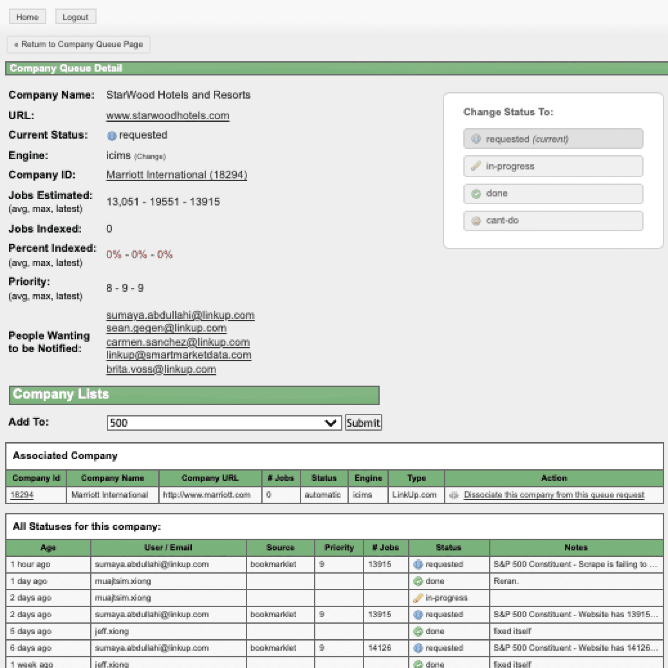Click the Notes column header
This screenshot has height=668, width=668.
coord(576,548)
